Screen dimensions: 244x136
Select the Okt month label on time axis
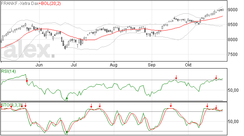[188, 65]
